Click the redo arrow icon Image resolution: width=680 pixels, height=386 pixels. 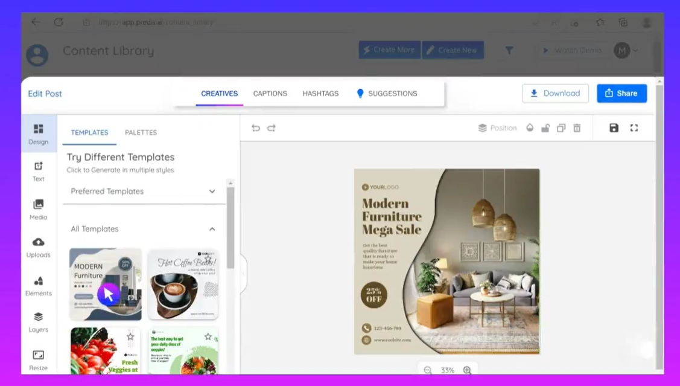pyautogui.click(x=272, y=128)
